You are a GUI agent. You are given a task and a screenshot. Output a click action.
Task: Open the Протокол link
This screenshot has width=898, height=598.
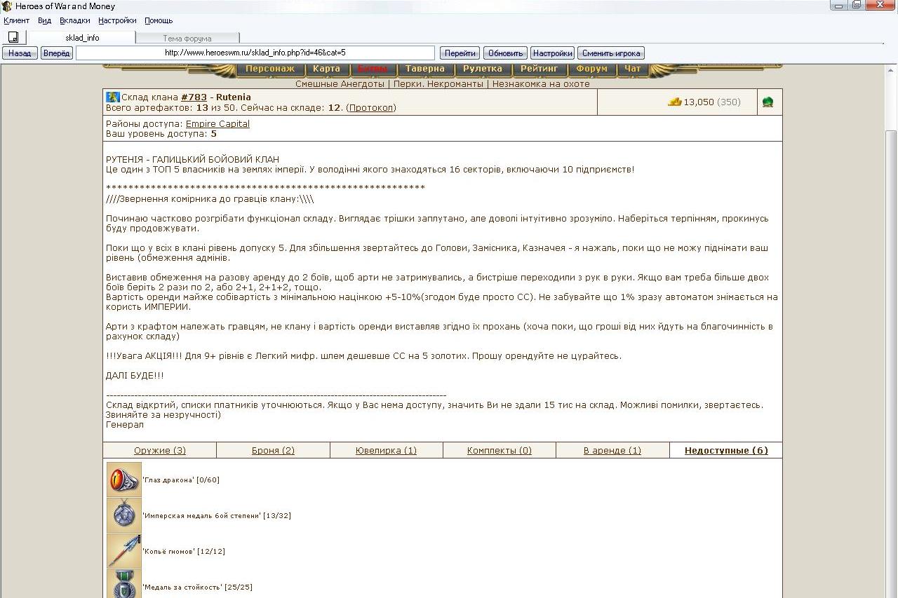click(x=372, y=108)
